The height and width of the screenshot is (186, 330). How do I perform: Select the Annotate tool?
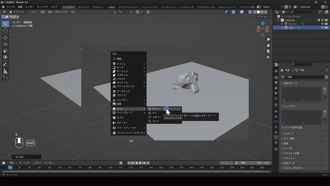pyautogui.click(x=5, y=65)
